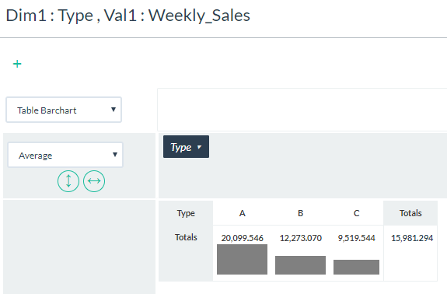Click the Totals row label
Viewport: 447px width, 294px height.
click(x=186, y=237)
